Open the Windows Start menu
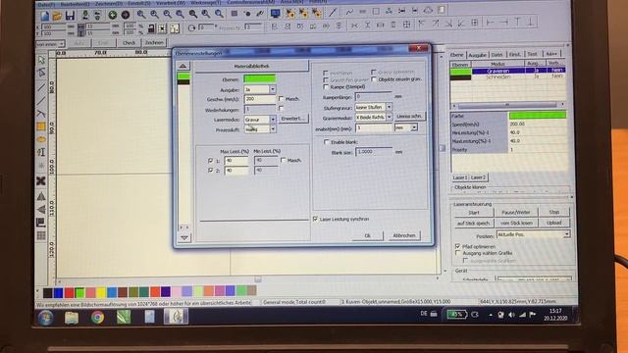Screen dimensions: 628x353 coord(45,318)
